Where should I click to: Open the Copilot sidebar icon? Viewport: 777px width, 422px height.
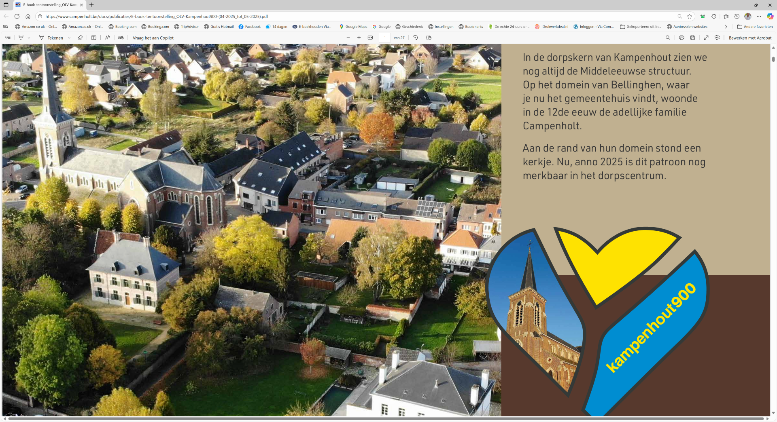[770, 16]
